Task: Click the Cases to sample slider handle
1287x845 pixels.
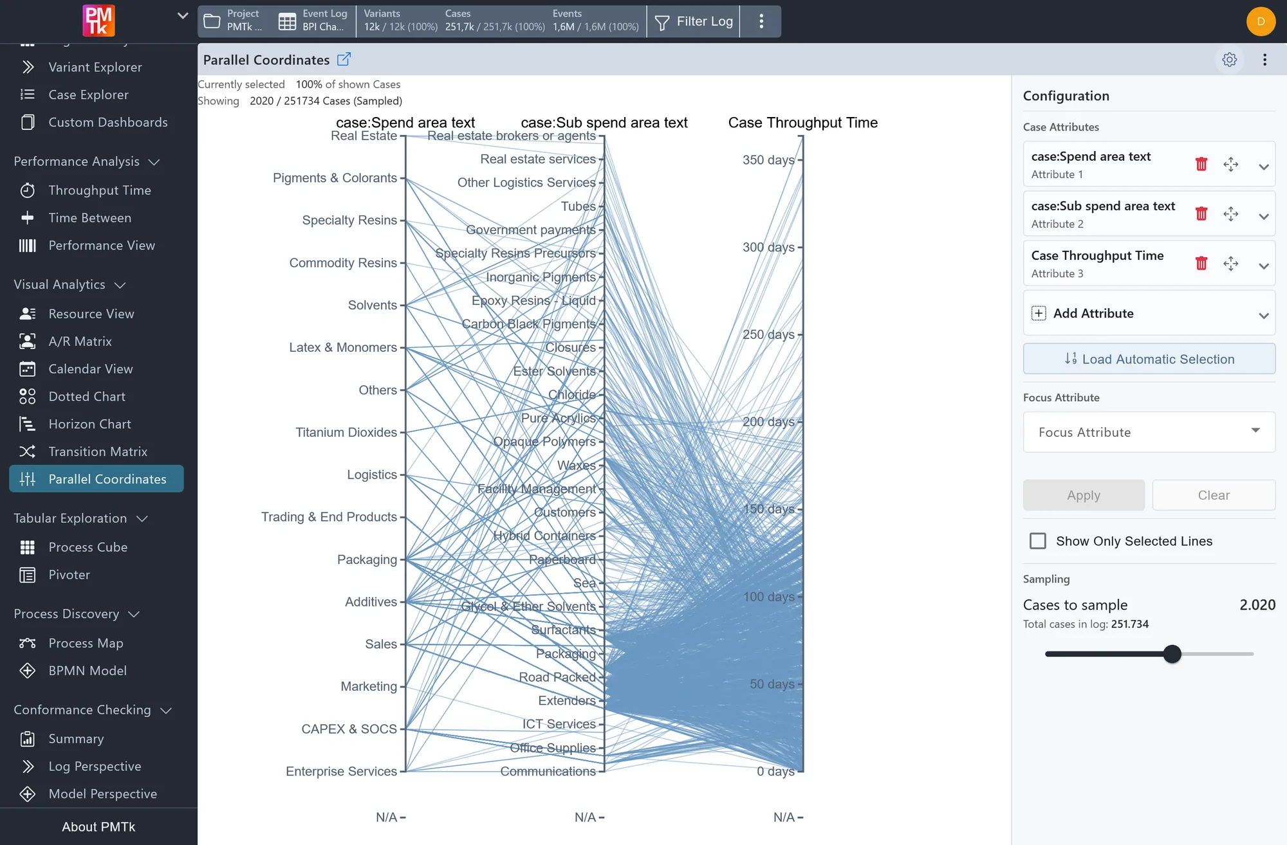Action: [x=1172, y=654]
